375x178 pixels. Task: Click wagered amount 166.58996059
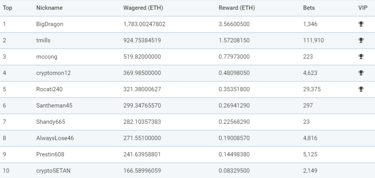coord(142,171)
